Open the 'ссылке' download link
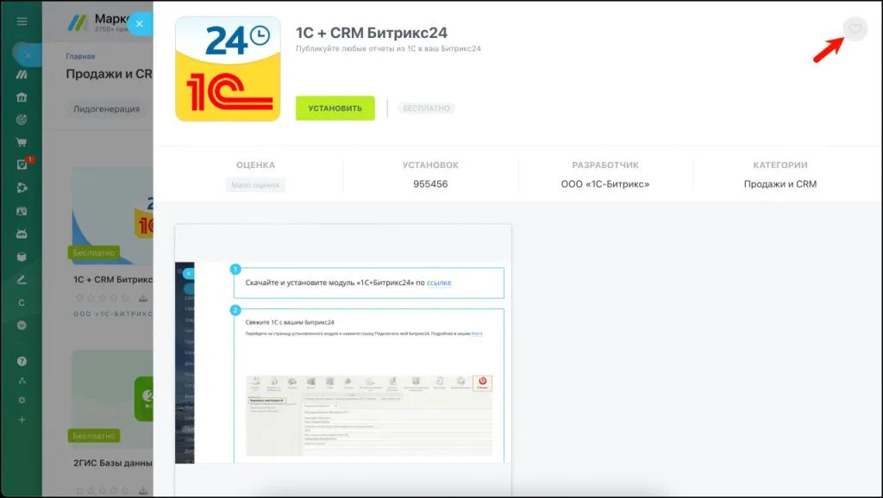 pos(439,283)
